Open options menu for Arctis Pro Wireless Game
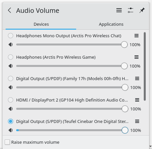 pyautogui.click(x=137, y=57)
